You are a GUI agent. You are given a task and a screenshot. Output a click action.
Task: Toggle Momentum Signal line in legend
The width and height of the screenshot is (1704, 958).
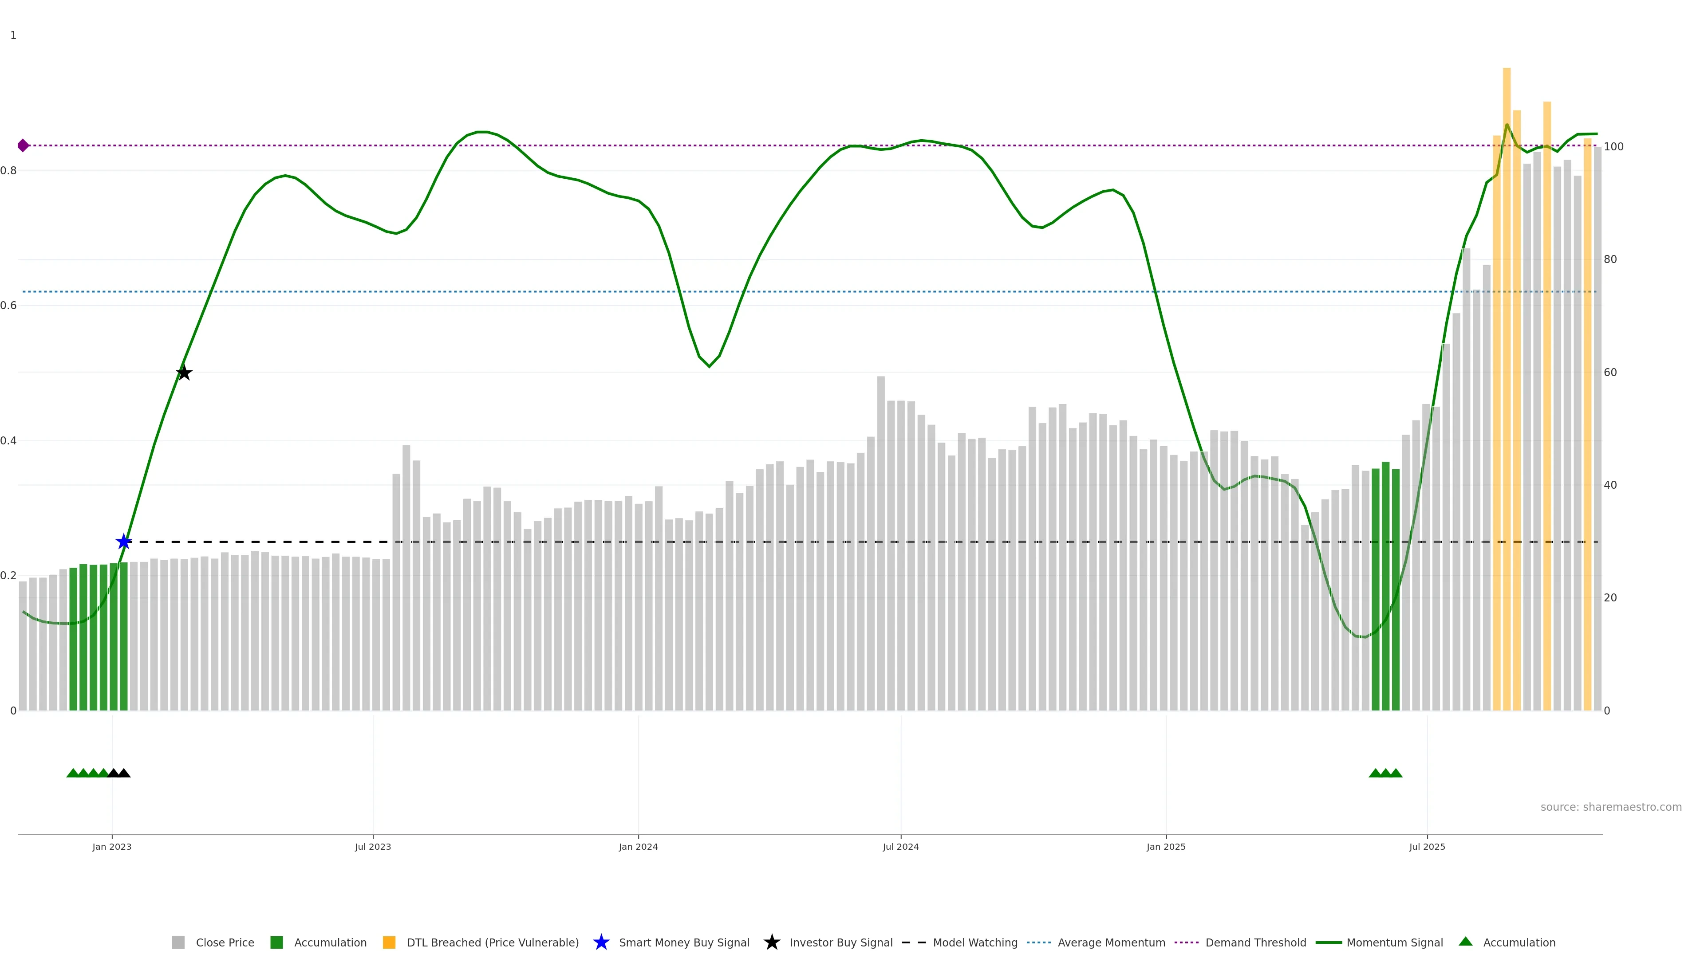(x=1394, y=943)
